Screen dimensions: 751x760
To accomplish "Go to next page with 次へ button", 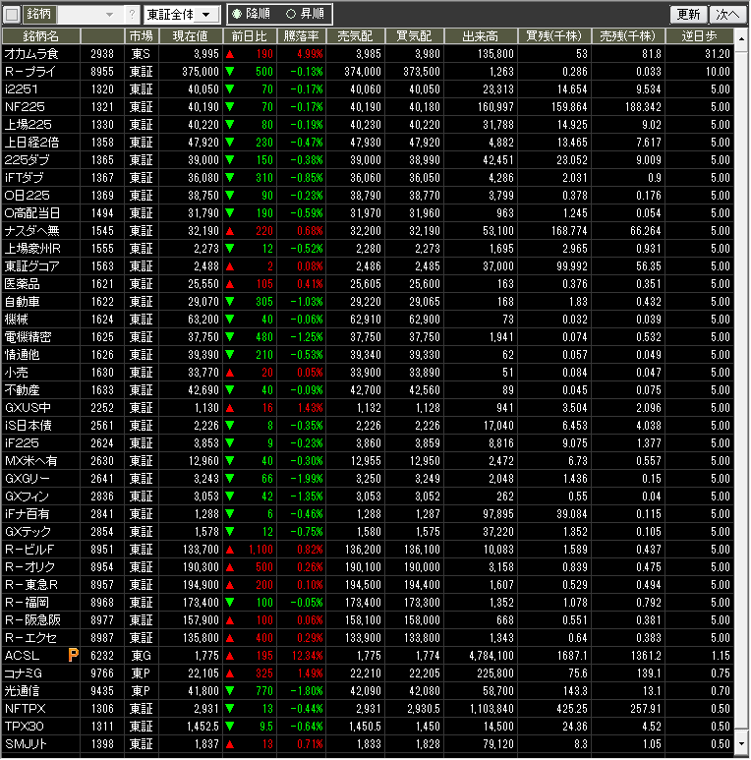I will (x=727, y=14).
